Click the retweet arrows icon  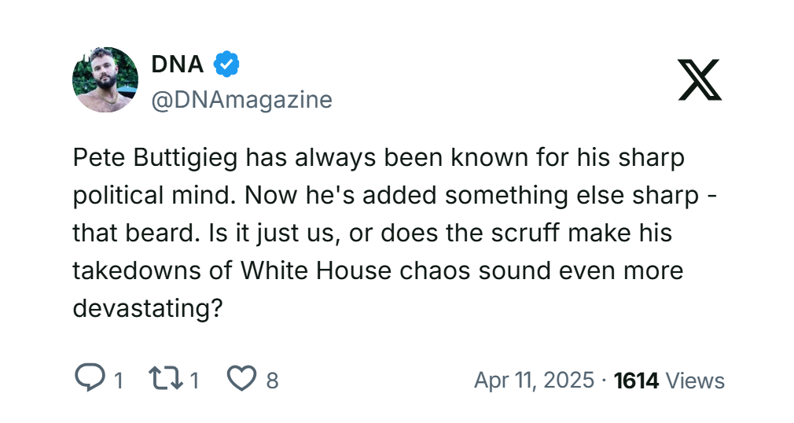point(167,379)
